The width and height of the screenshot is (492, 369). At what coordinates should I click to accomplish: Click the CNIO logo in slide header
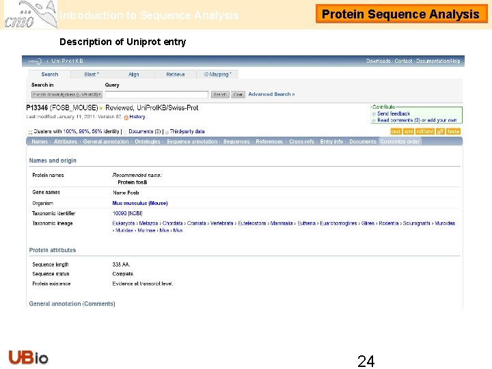(31, 14)
